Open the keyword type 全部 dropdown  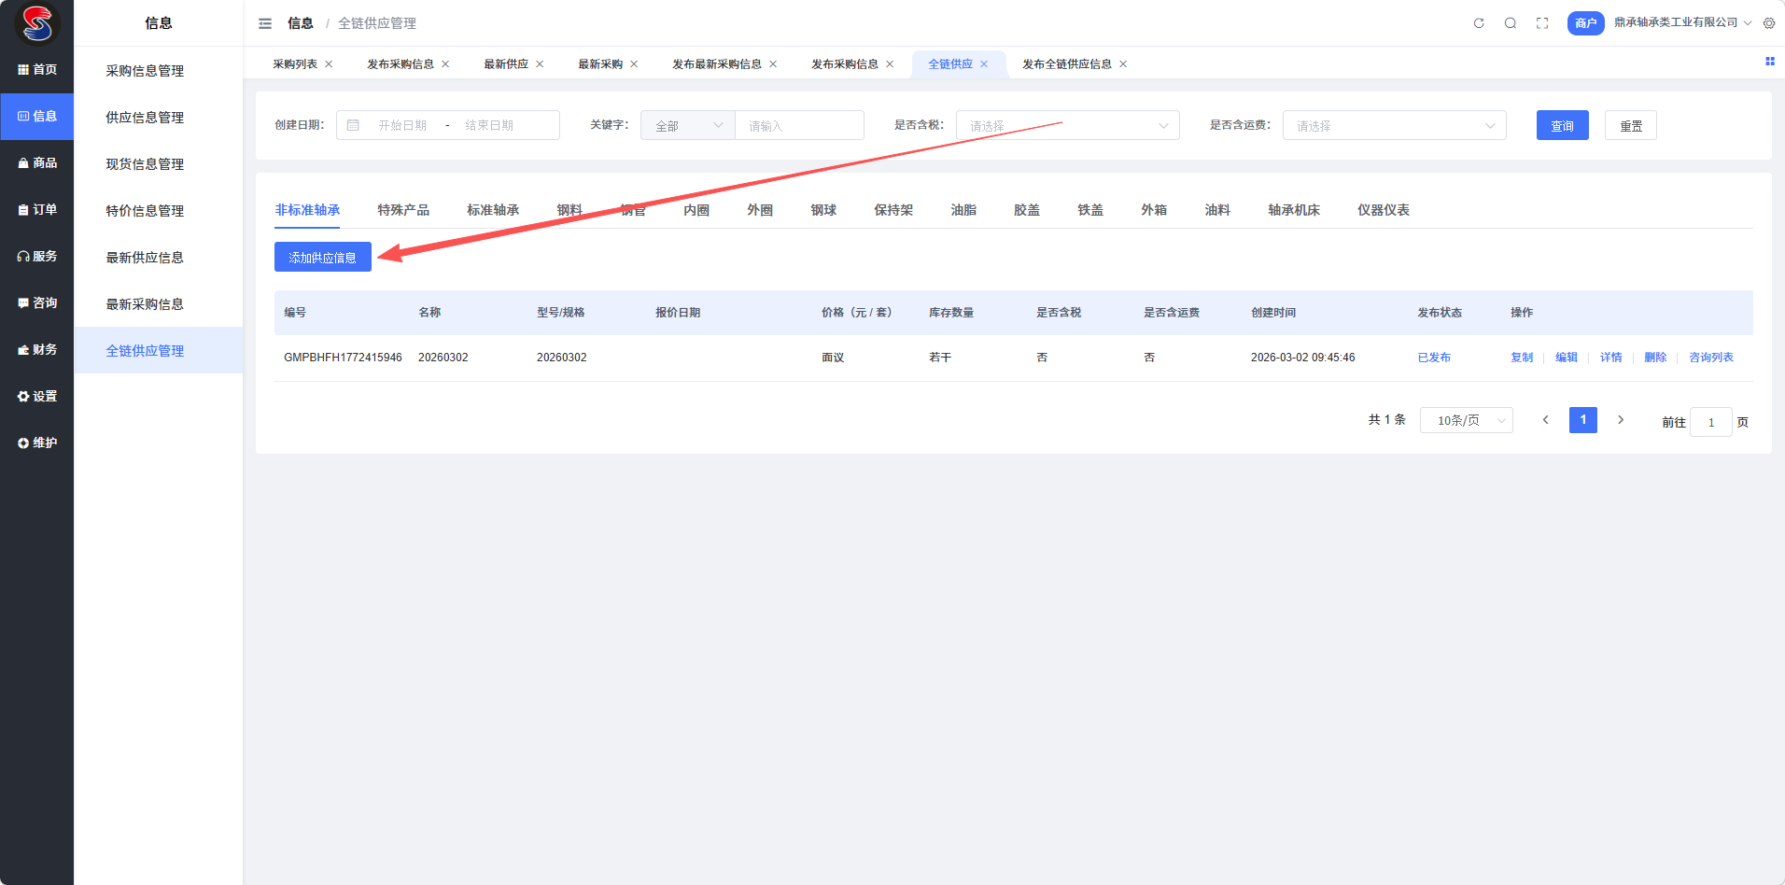tap(688, 125)
